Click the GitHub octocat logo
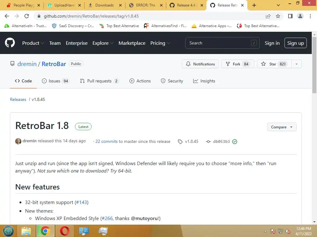The width and height of the screenshot is (317, 237). [10, 43]
